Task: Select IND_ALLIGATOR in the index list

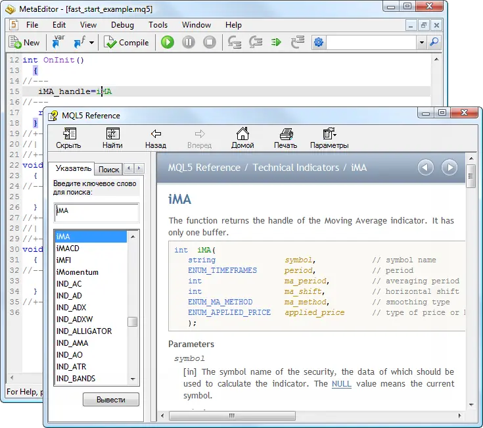Action: click(91, 331)
